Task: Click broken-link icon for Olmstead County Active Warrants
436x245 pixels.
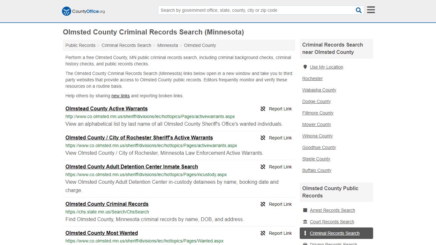Action: (263, 109)
